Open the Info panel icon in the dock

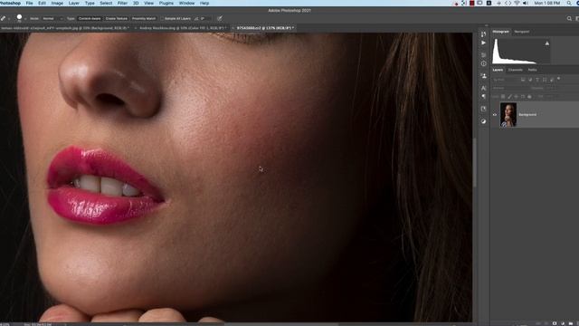(x=484, y=64)
